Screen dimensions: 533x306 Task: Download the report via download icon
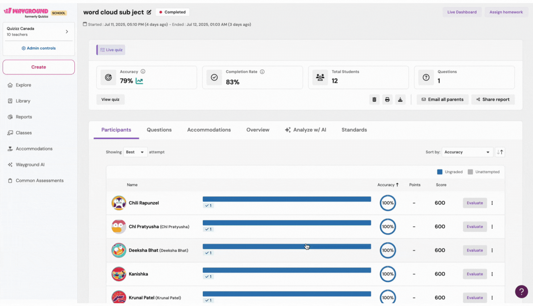pyautogui.click(x=400, y=100)
